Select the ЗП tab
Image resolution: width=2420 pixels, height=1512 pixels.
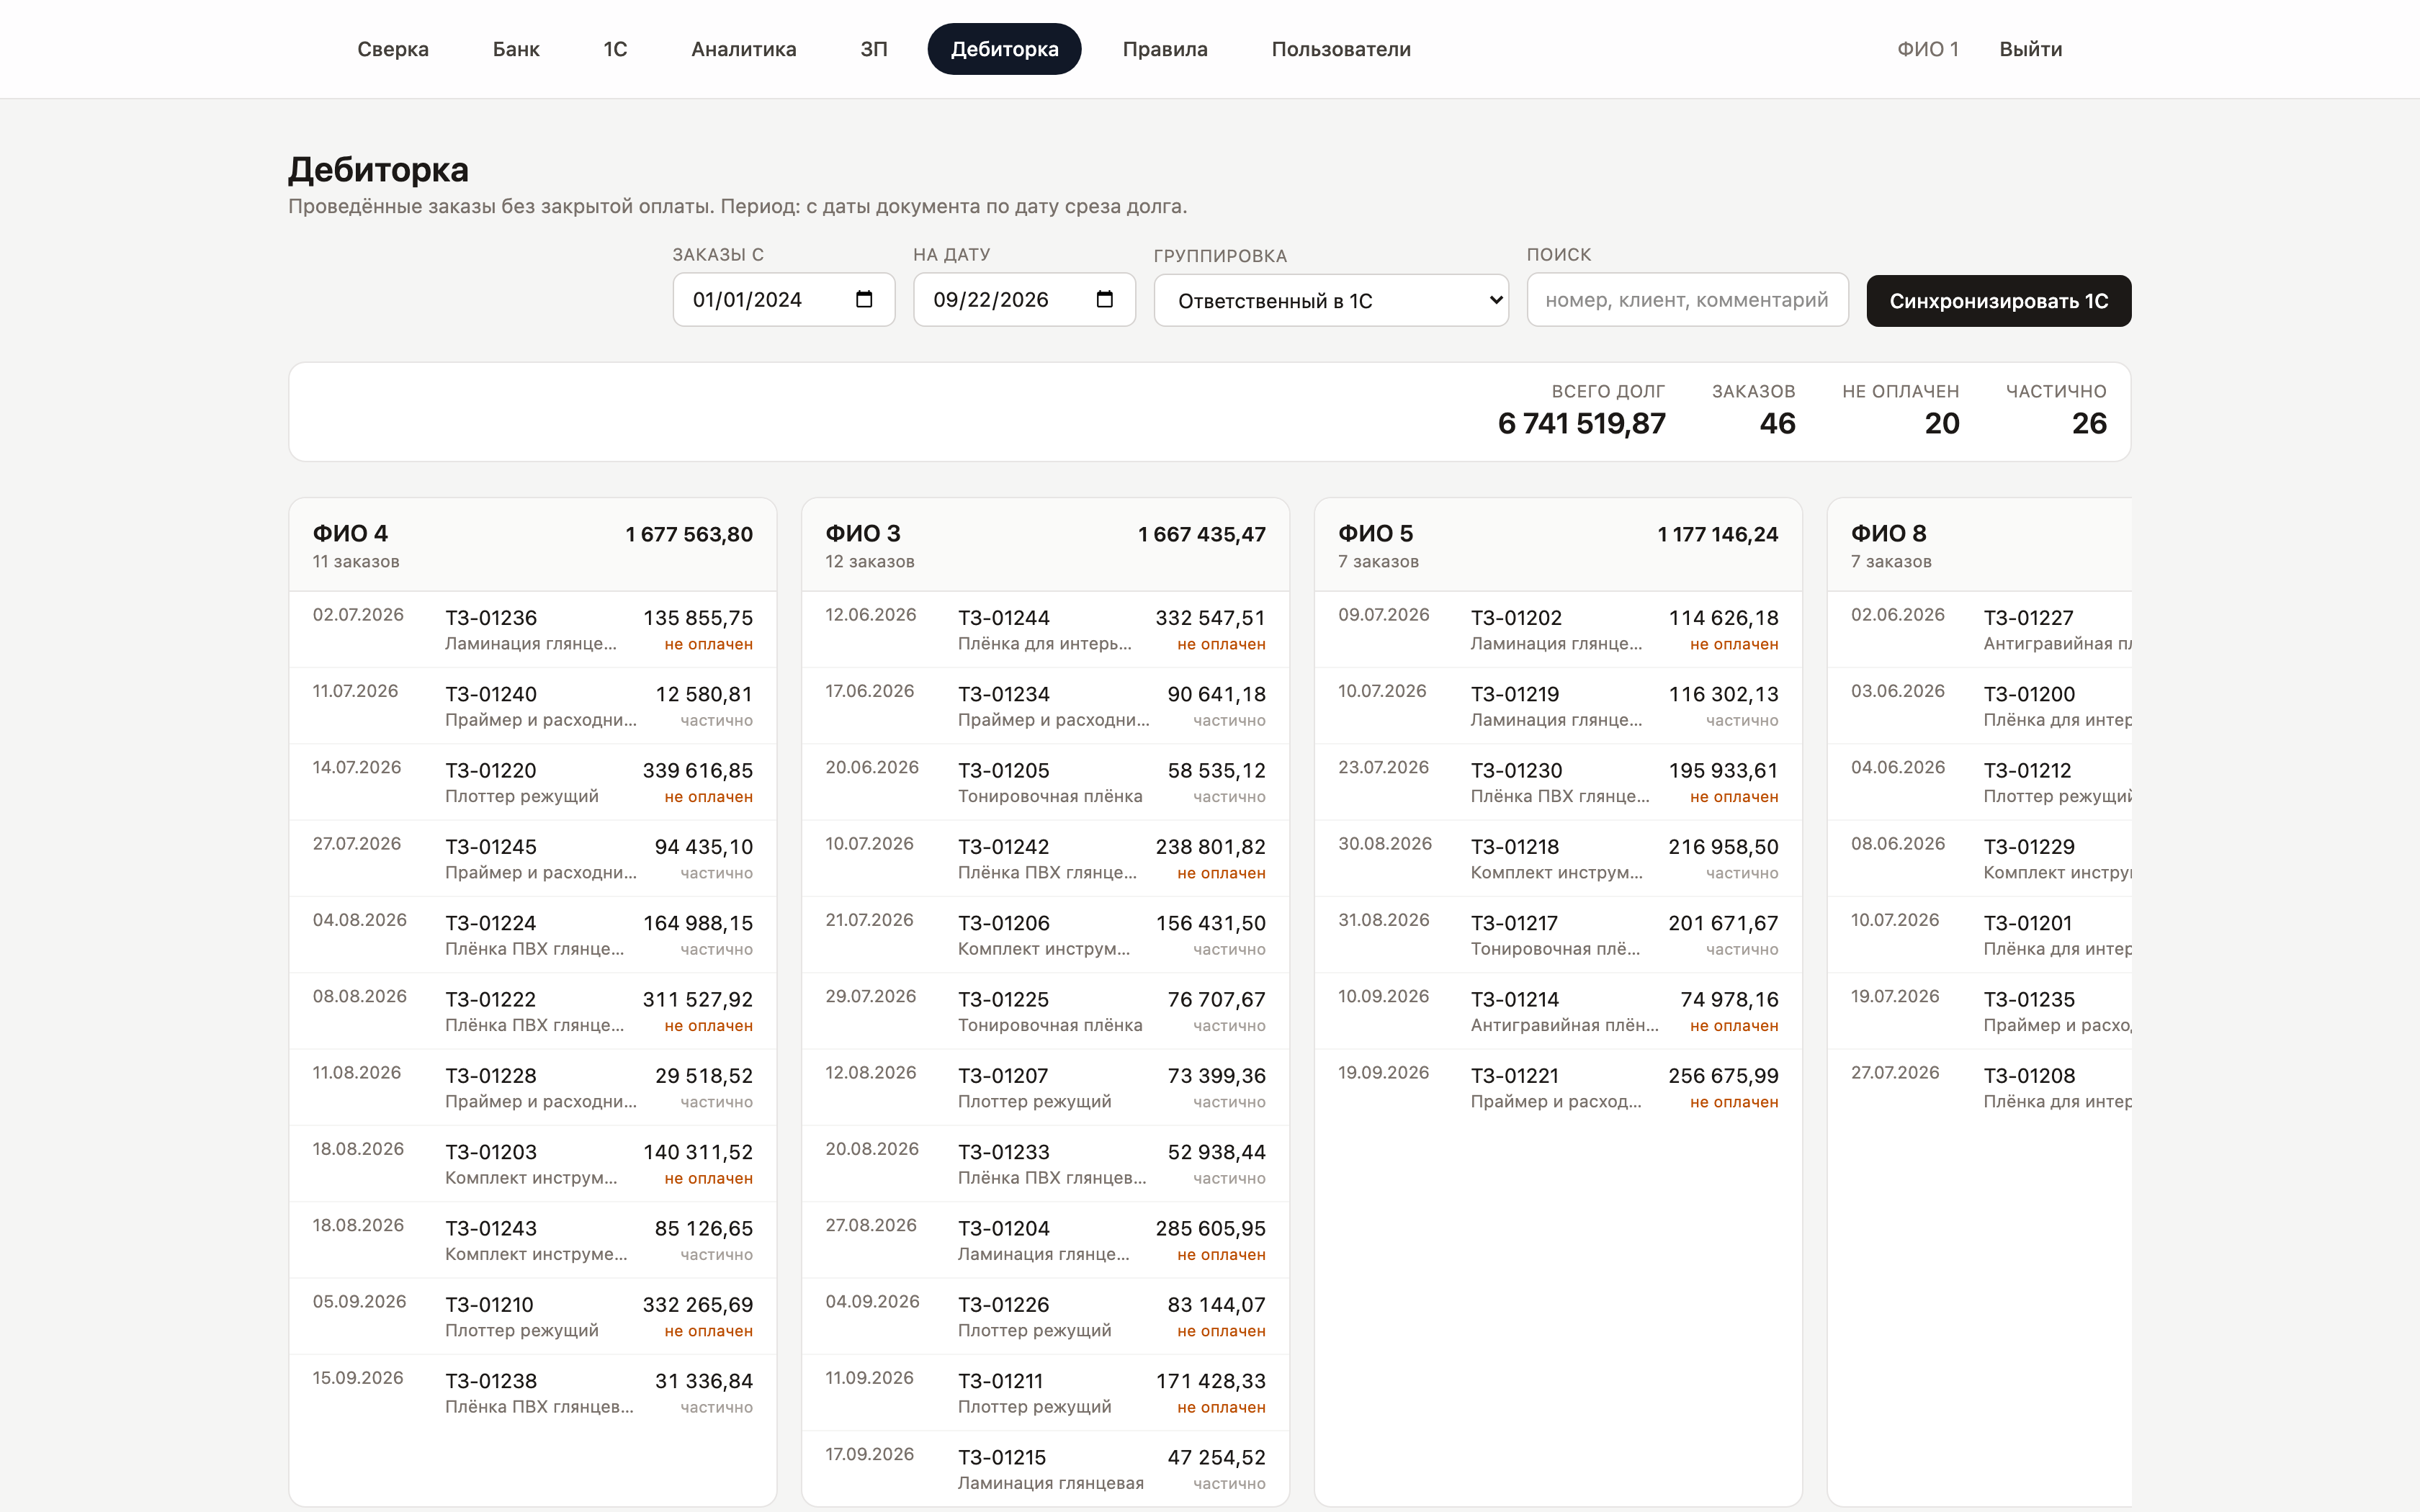pos(873,49)
